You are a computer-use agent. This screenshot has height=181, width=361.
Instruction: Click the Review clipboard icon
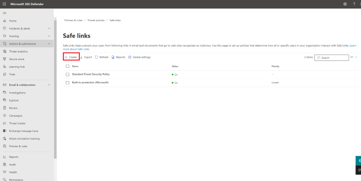tap(4, 108)
